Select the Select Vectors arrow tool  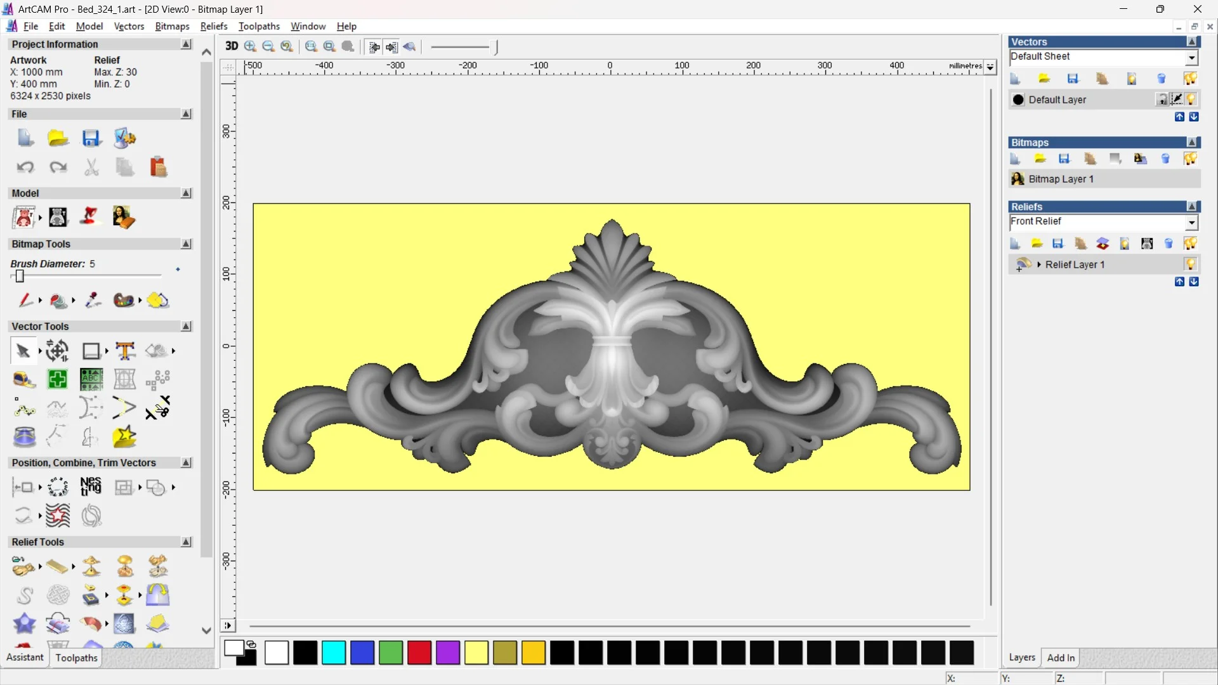[x=23, y=351]
